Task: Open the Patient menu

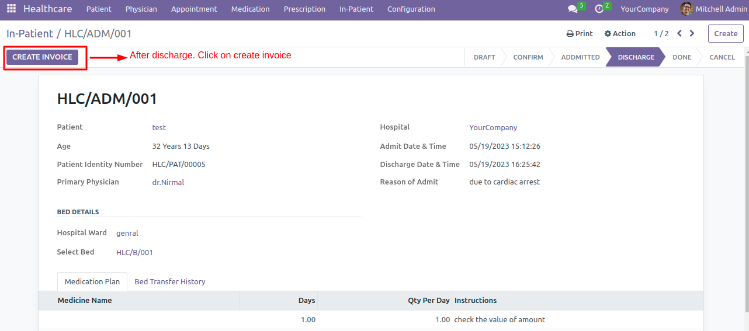Action: [99, 9]
